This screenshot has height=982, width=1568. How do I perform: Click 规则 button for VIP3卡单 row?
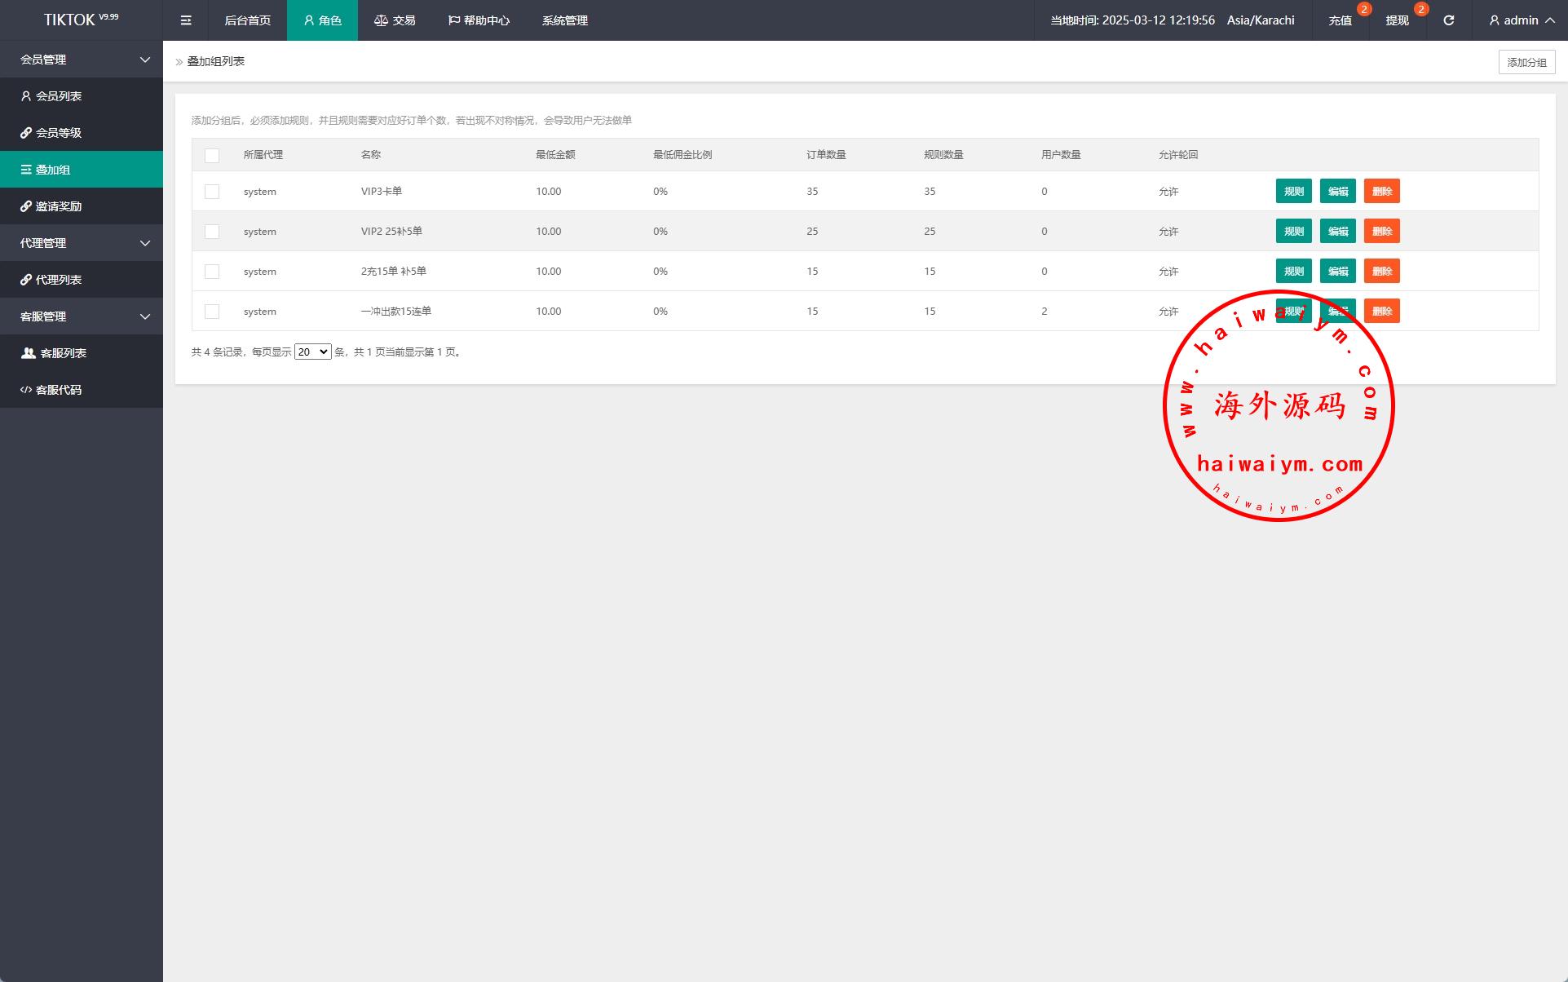point(1293,192)
